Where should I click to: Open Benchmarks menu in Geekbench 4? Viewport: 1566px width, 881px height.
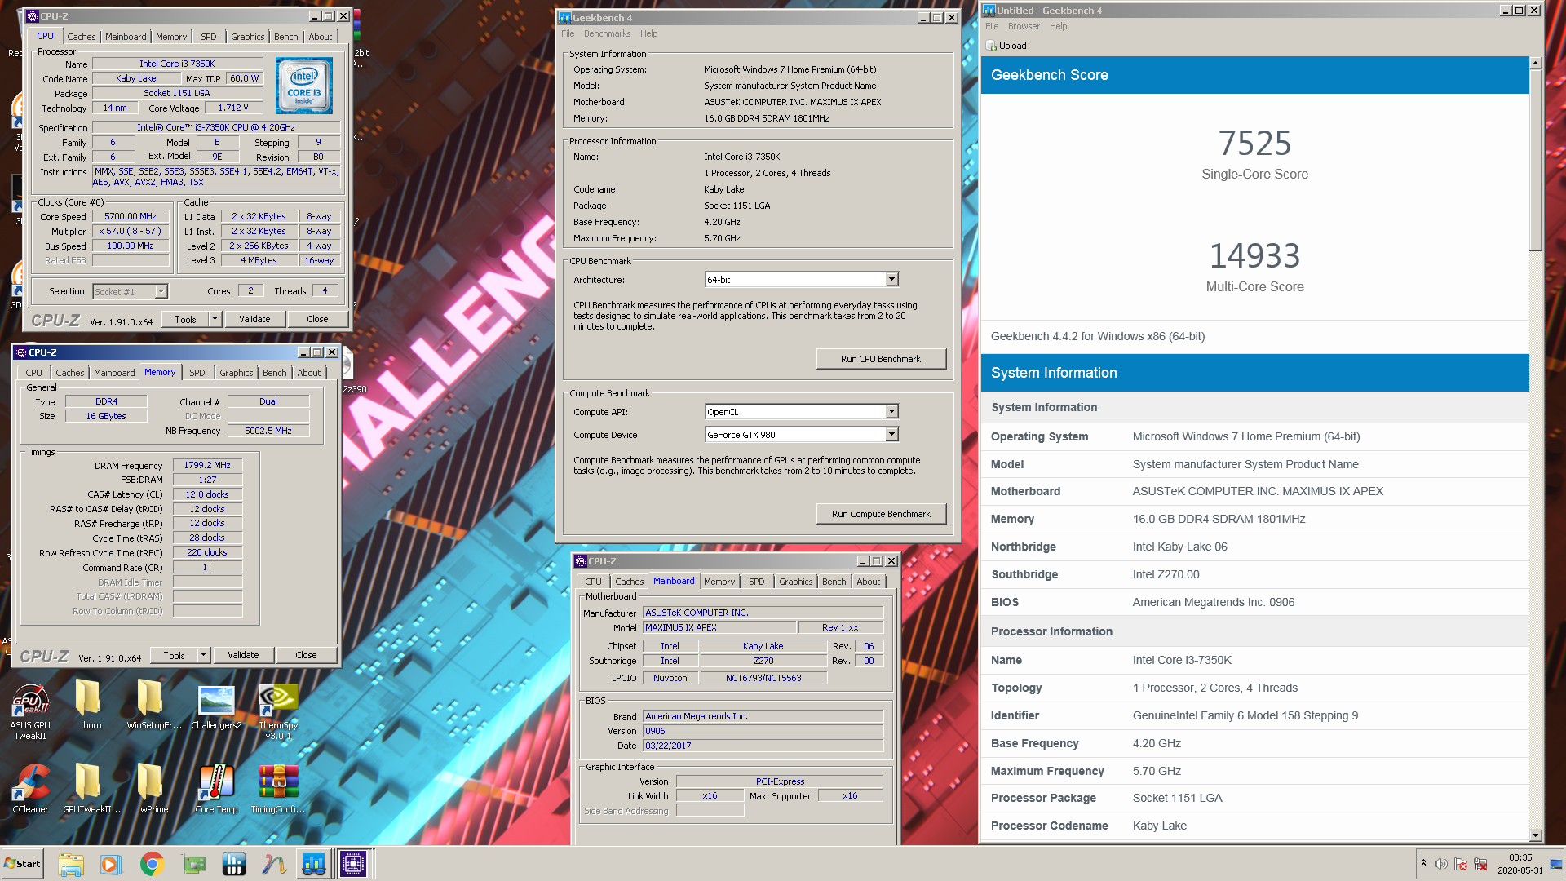tap(607, 33)
